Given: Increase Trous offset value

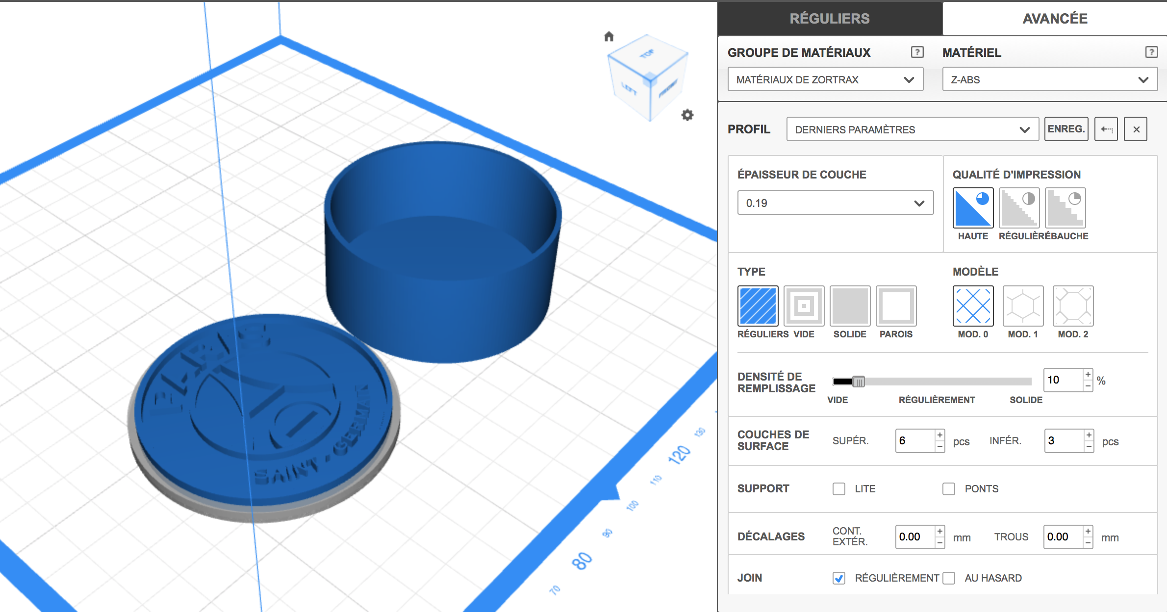Looking at the screenshot, I should (1088, 531).
